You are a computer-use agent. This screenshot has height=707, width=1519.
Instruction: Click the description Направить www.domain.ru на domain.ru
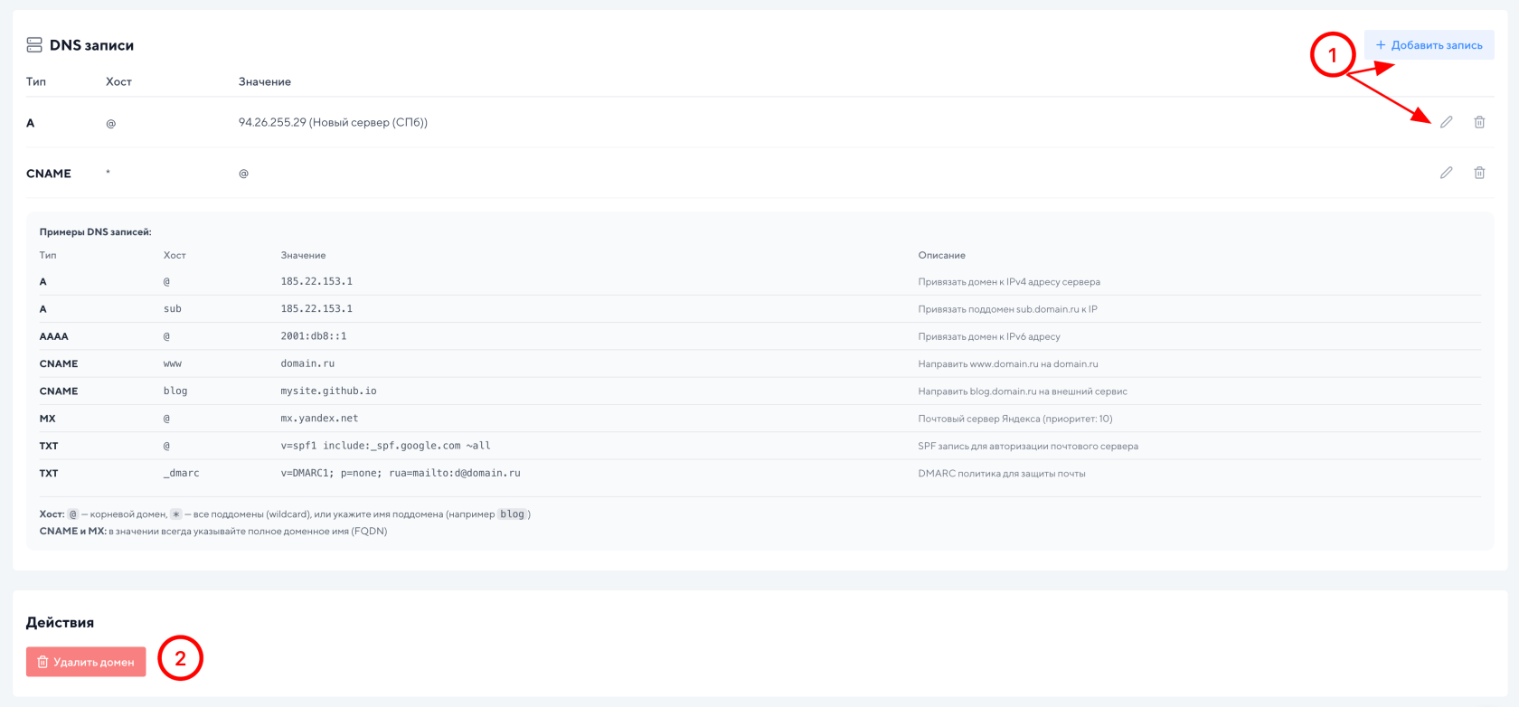click(1008, 364)
